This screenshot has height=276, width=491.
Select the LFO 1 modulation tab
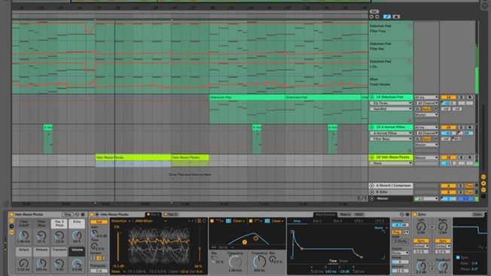(358, 221)
